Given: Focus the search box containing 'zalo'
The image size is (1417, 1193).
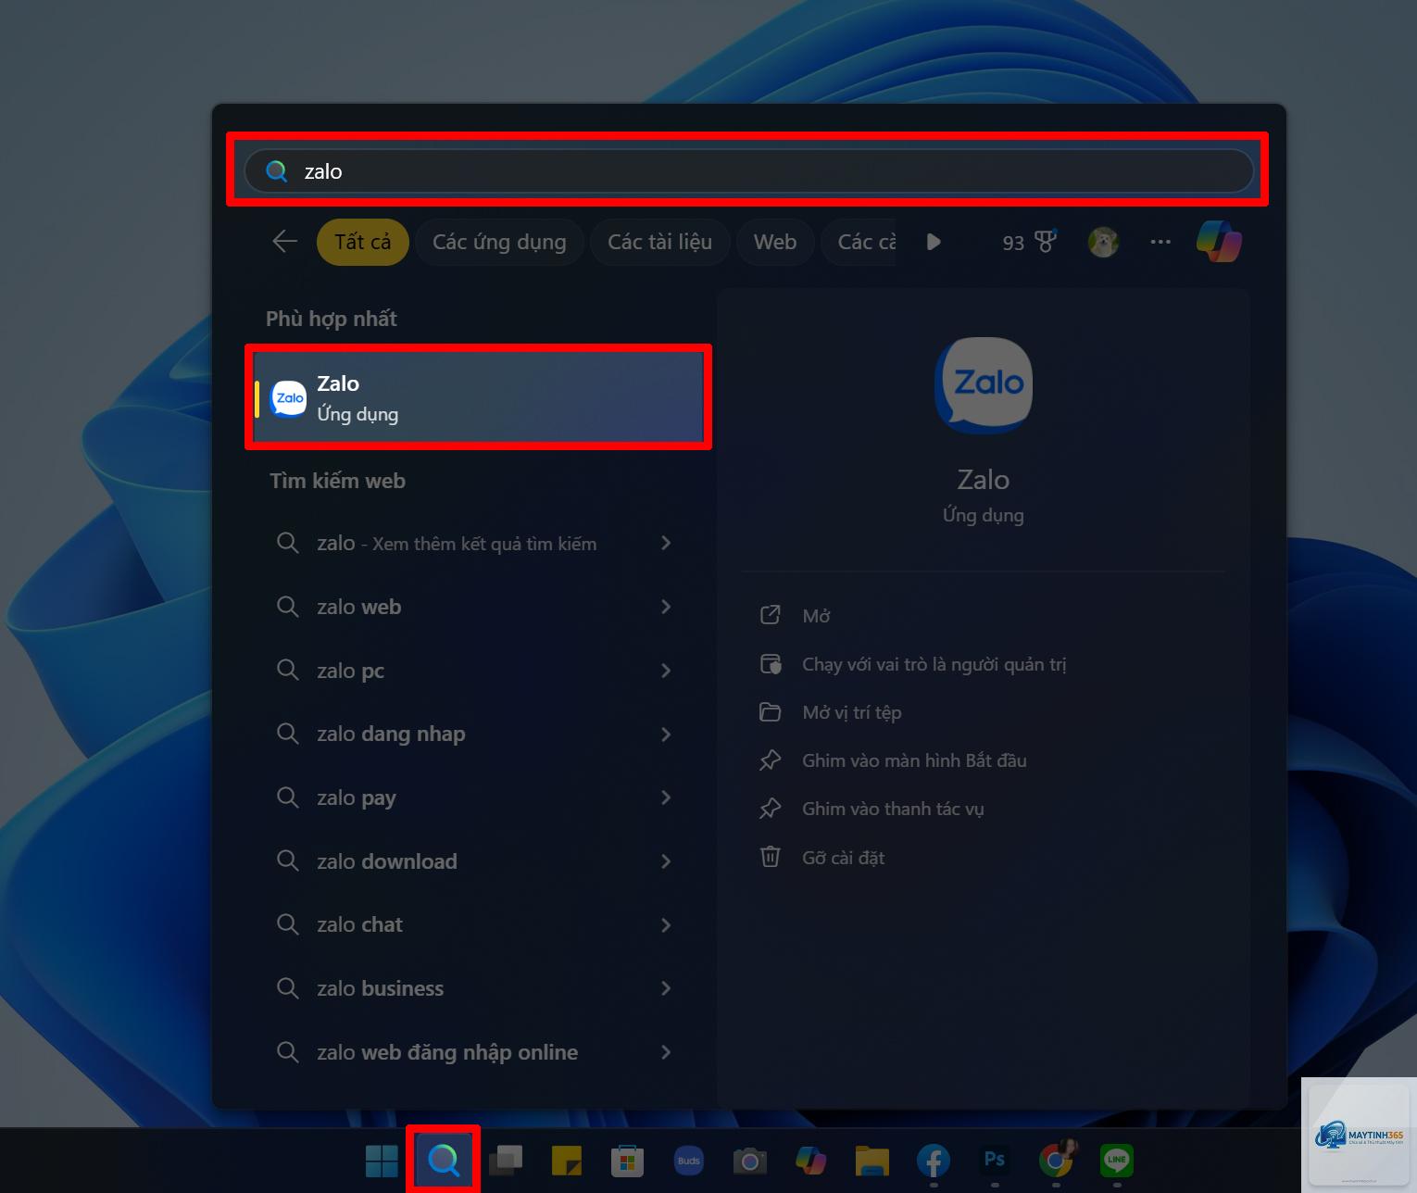Looking at the screenshot, I should coord(748,171).
